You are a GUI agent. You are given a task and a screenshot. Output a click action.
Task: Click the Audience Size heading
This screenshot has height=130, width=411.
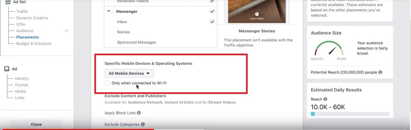click(326, 33)
